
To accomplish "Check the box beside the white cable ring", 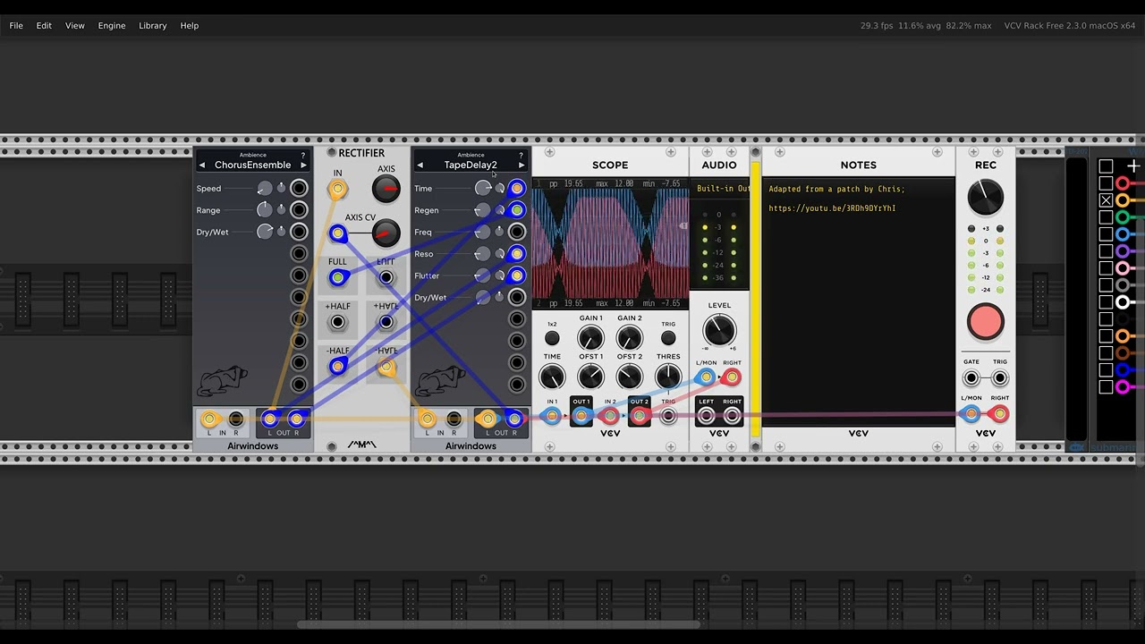I will [1106, 302].
